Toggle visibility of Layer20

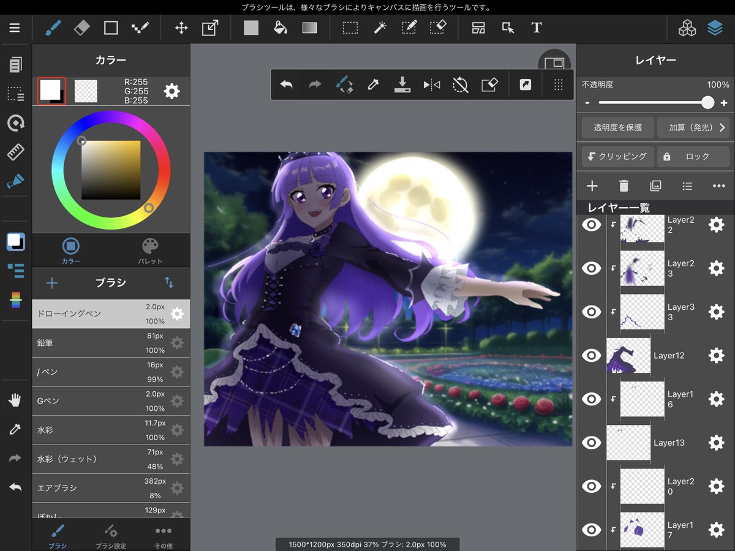pos(591,486)
